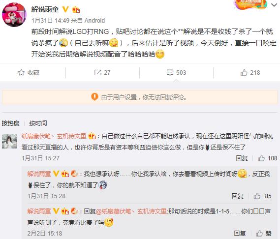Repost using the share icon with 27

102,73
